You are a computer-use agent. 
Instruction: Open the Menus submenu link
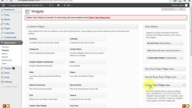(4, 54)
